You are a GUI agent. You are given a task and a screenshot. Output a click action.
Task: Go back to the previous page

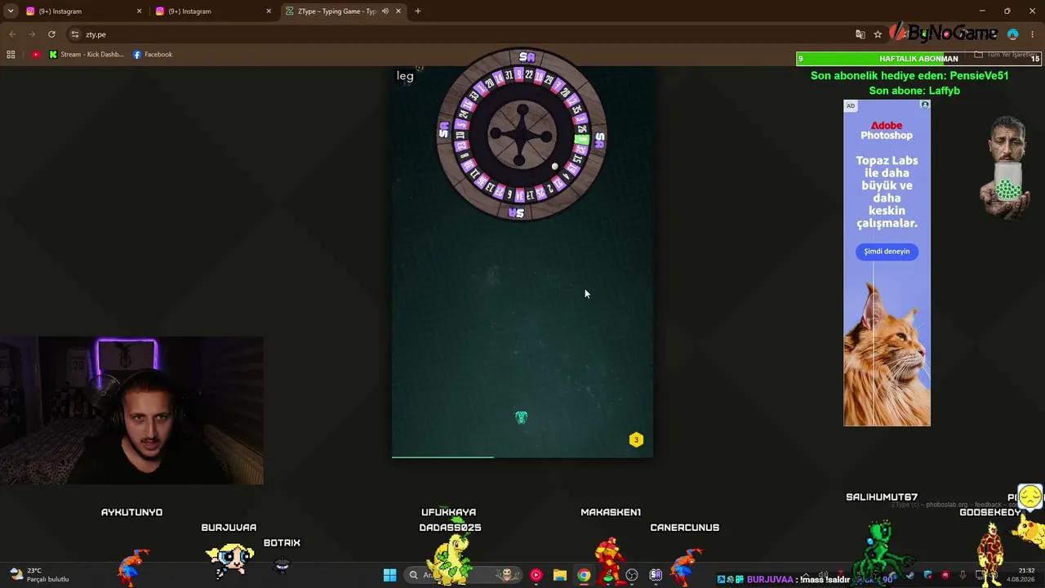12,34
